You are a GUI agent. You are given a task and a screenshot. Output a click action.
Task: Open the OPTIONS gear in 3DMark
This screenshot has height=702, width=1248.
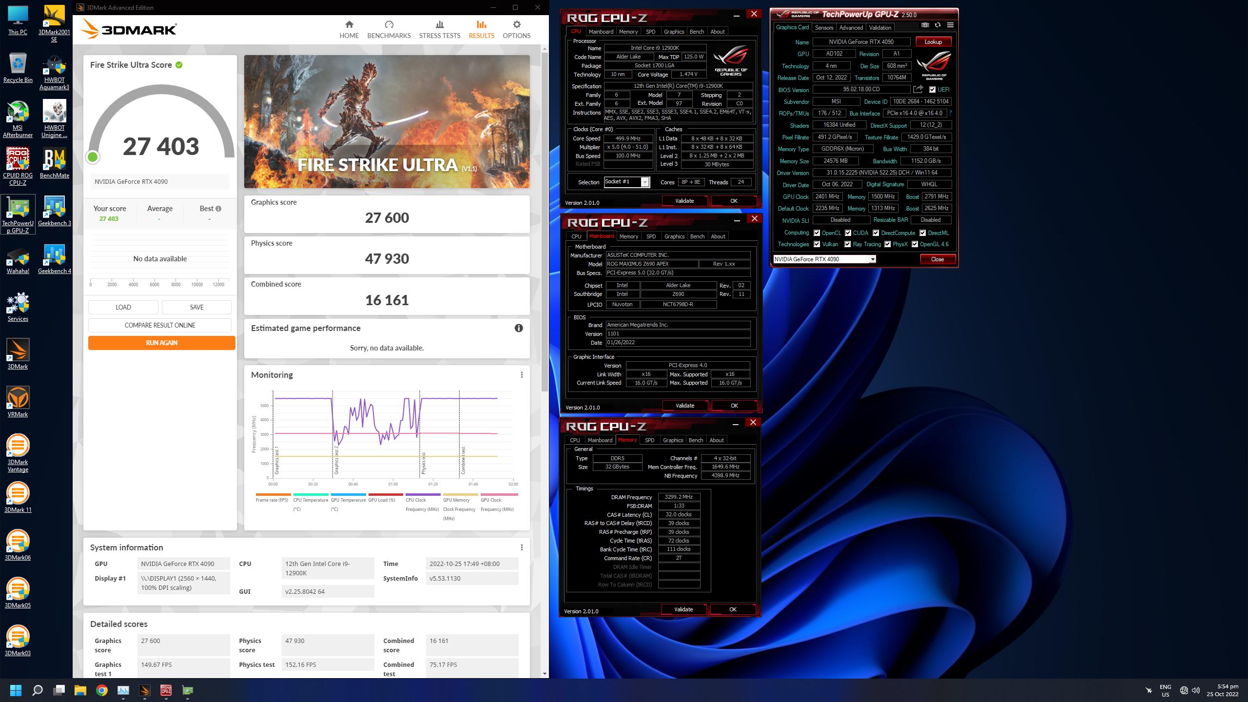(x=517, y=30)
